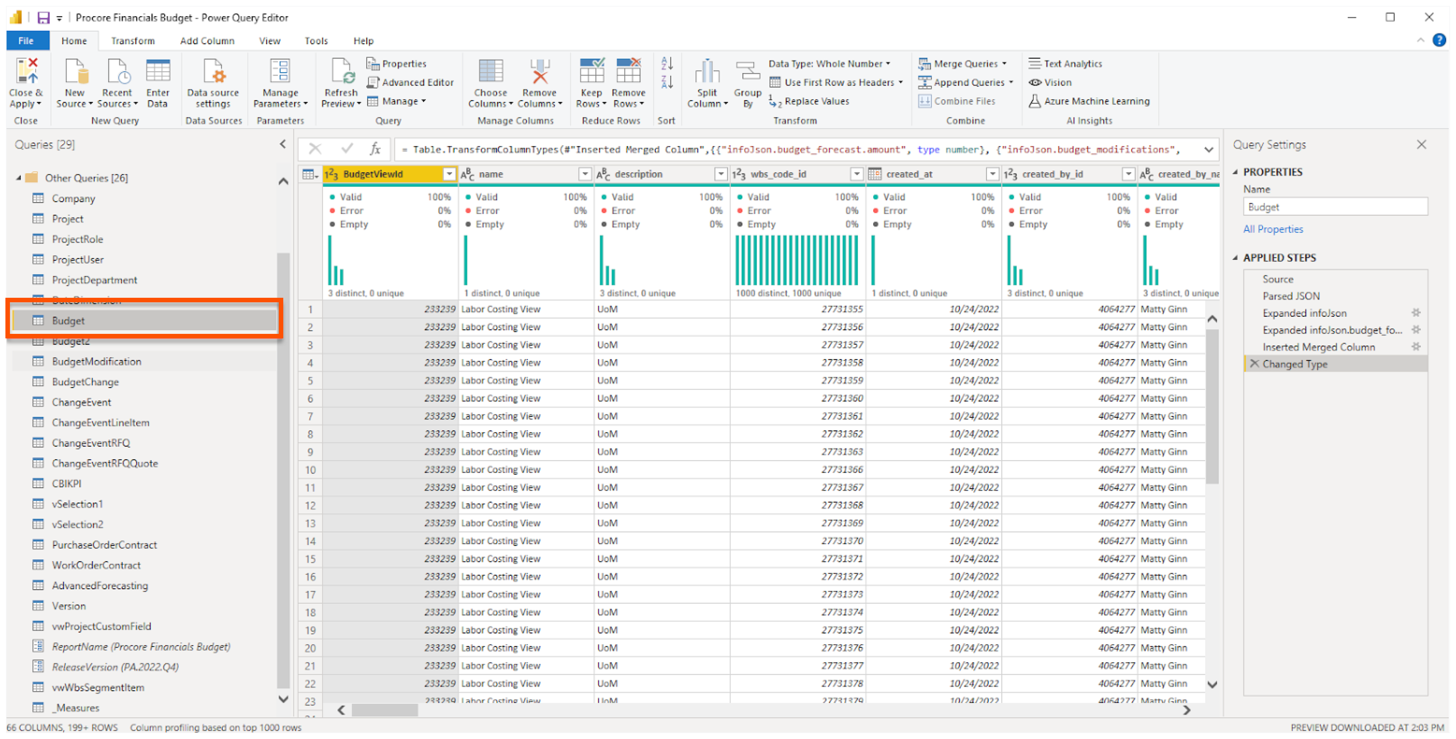The width and height of the screenshot is (1456, 739).
Task: Open description column filter dropdown
Action: click(721, 174)
